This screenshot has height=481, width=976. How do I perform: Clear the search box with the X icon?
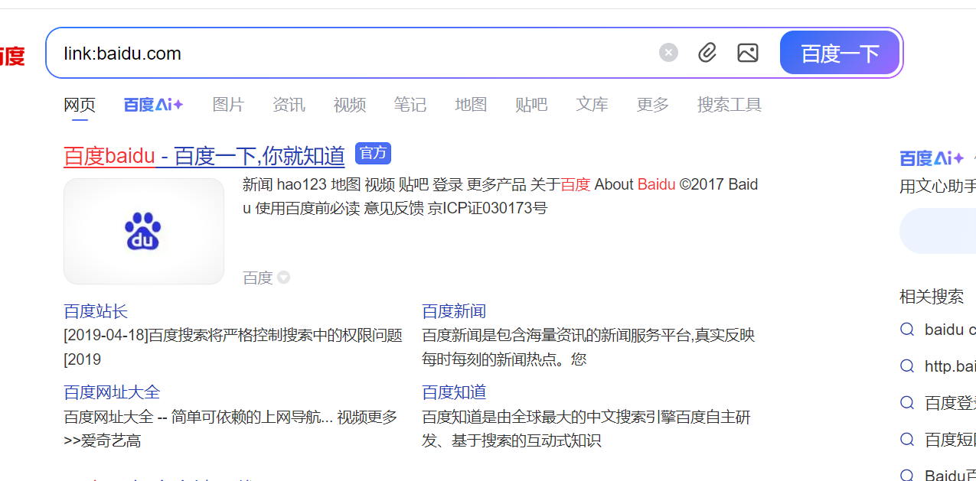(668, 53)
